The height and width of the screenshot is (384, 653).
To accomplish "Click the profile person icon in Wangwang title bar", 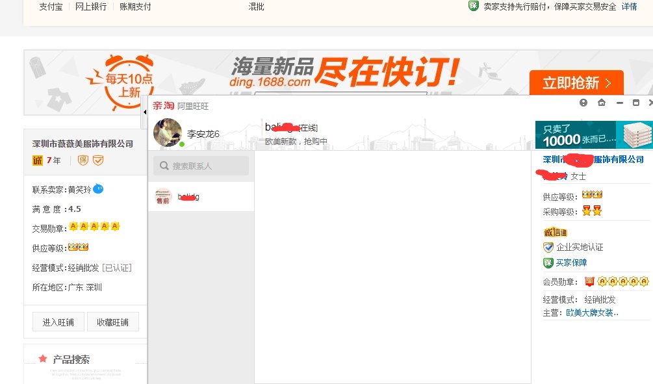I will coord(583,103).
